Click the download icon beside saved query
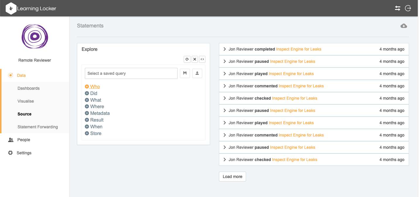The height and width of the screenshot is (197, 419). tap(197, 73)
